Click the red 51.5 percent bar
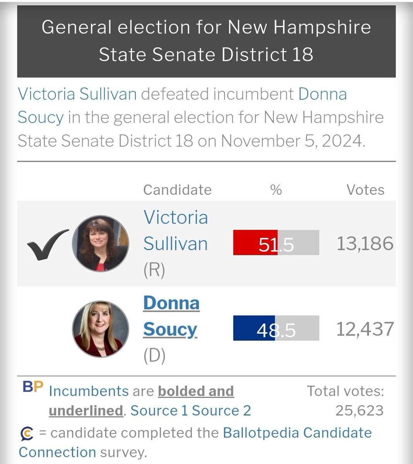 click(x=255, y=243)
